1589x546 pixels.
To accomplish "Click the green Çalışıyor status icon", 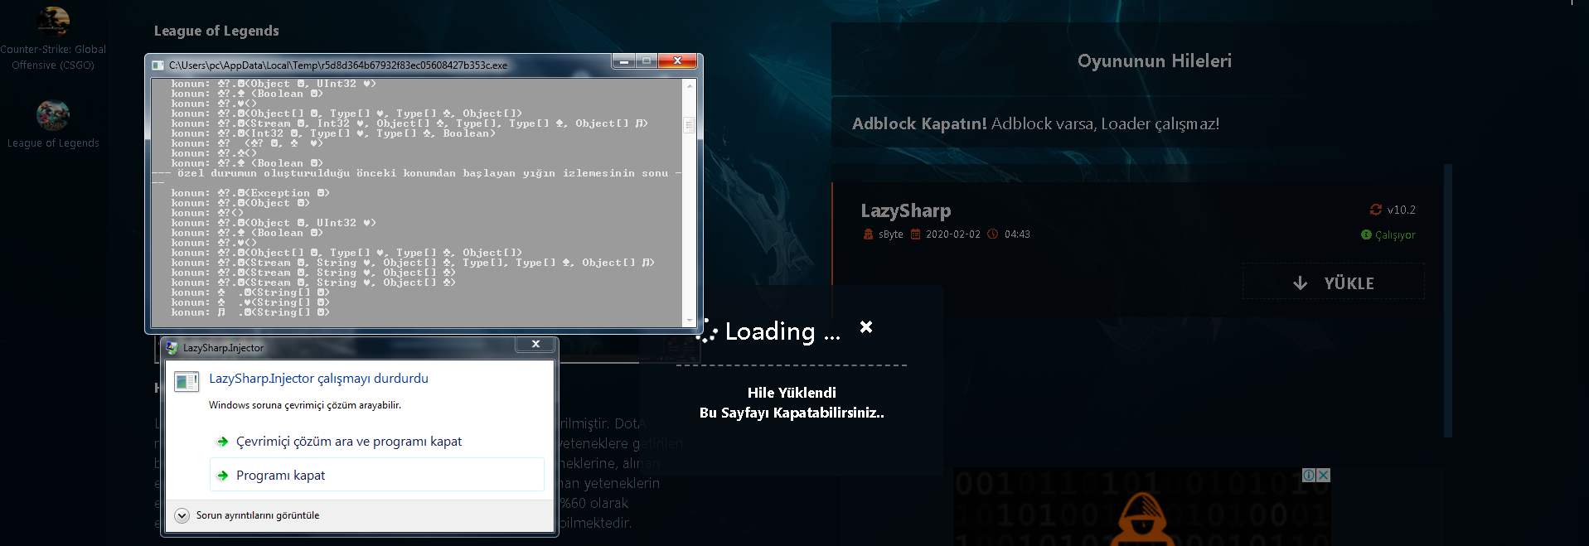I will (1366, 234).
